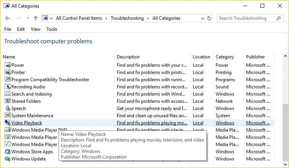Expand the address bar history dropdown
289x168 pixels.
point(203,18)
